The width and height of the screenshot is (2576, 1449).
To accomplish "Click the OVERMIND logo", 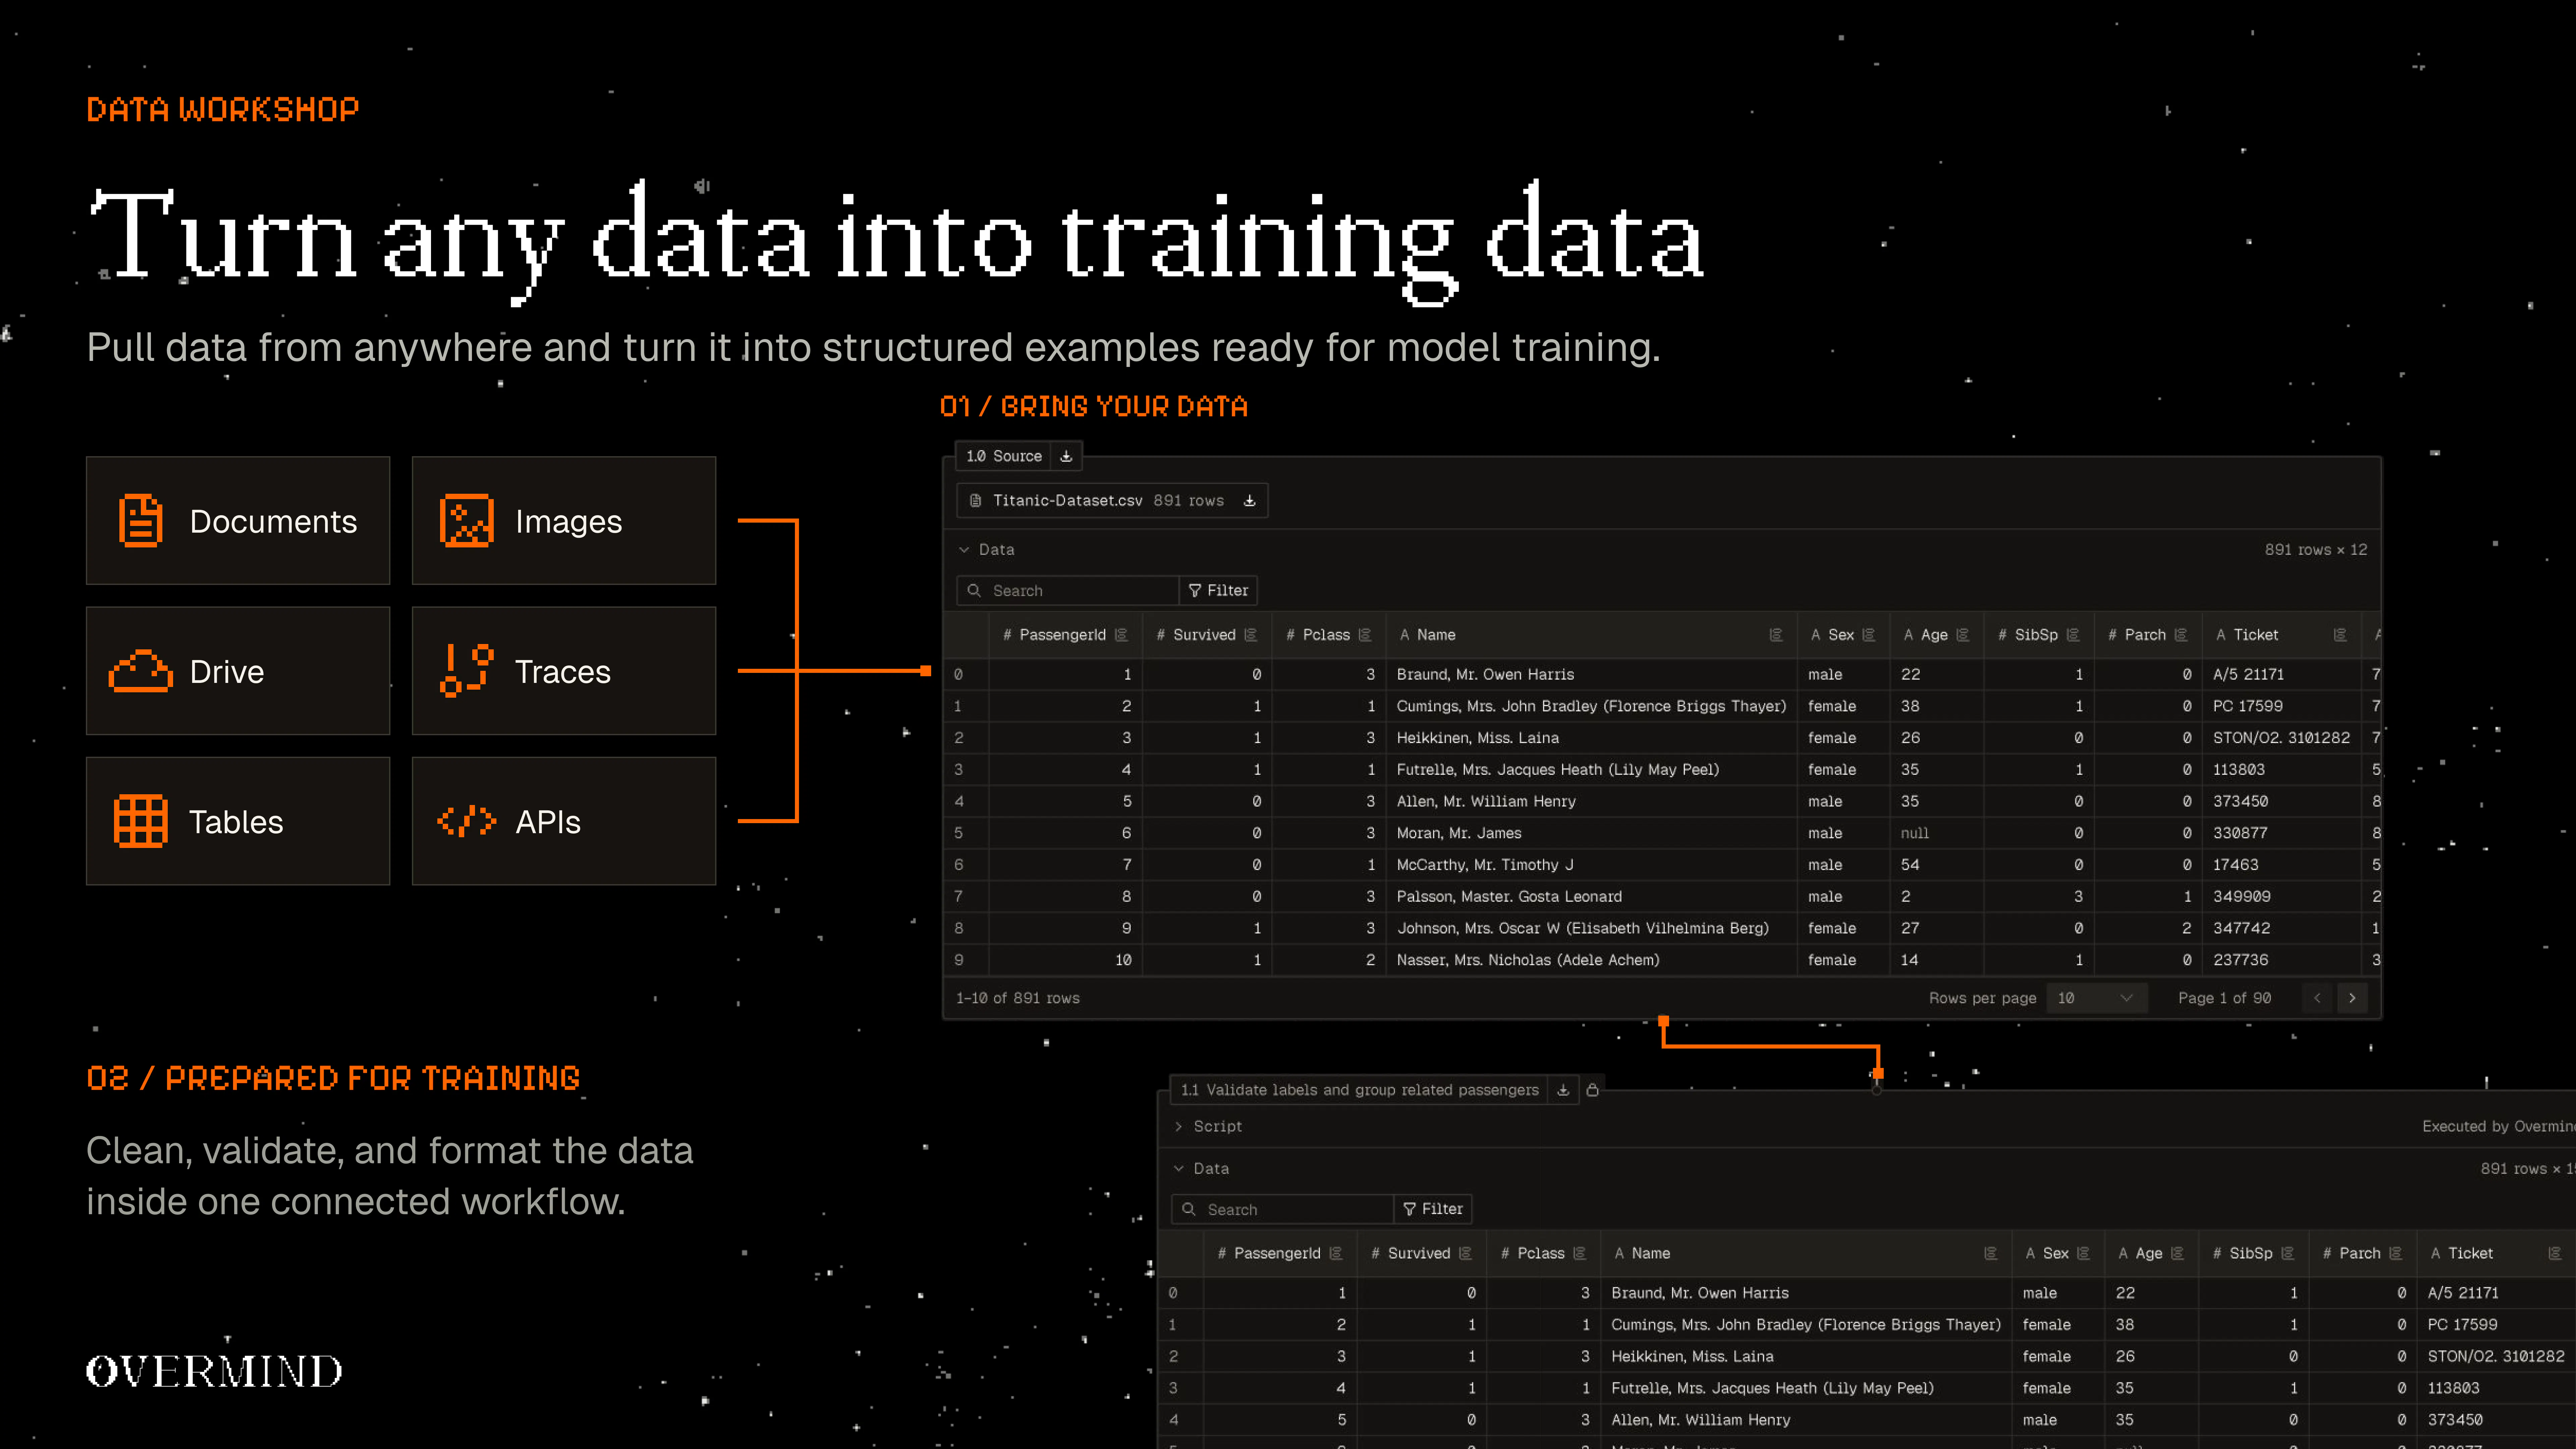I will (214, 1371).
